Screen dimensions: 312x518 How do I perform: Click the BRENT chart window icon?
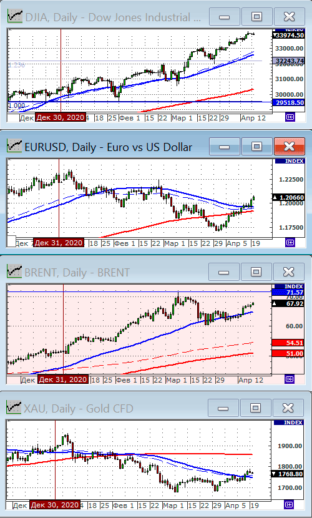pyautogui.click(x=14, y=271)
